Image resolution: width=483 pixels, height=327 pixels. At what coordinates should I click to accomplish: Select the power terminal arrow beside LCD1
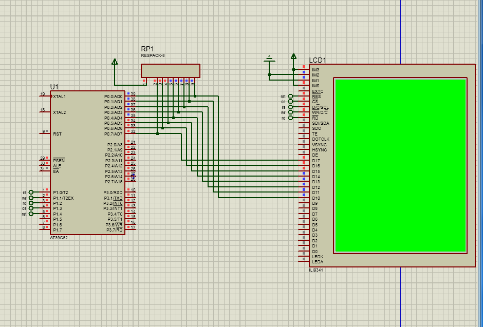(x=293, y=56)
